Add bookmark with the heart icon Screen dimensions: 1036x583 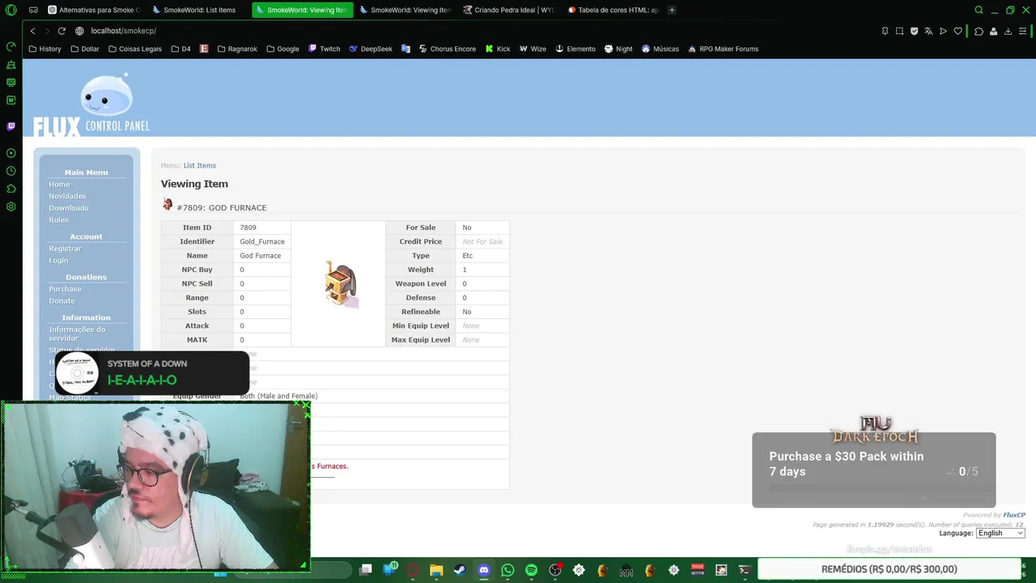click(957, 31)
